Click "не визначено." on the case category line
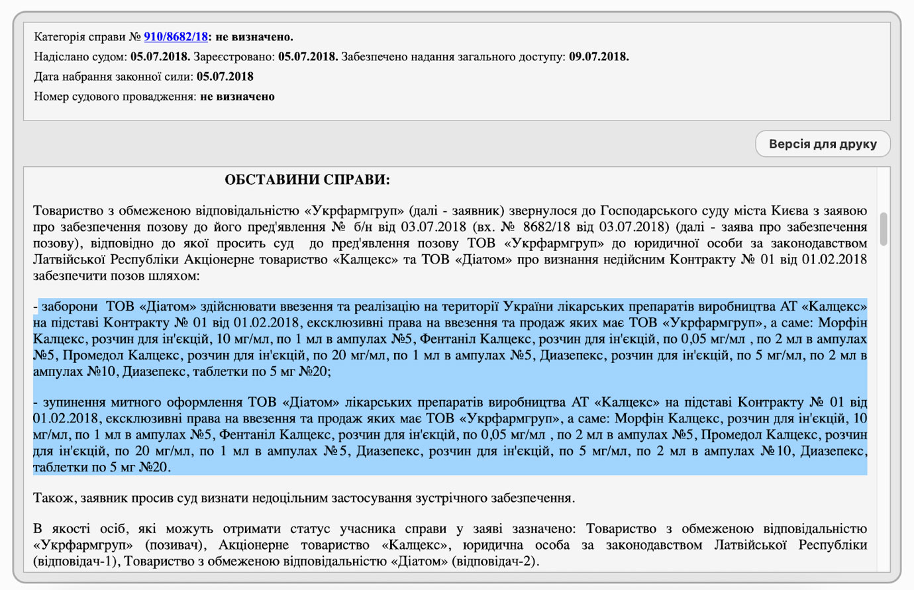Image resolution: width=914 pixels, height=590 pixels. click(x=254, y=37)
